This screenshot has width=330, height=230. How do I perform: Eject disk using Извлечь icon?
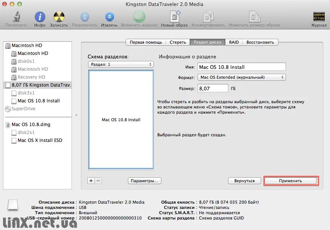coord(109,17)
